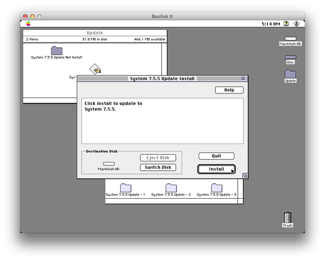Click the Update window vertical scrollbar
The image size is (325, 261).
(x=164, y=59)
